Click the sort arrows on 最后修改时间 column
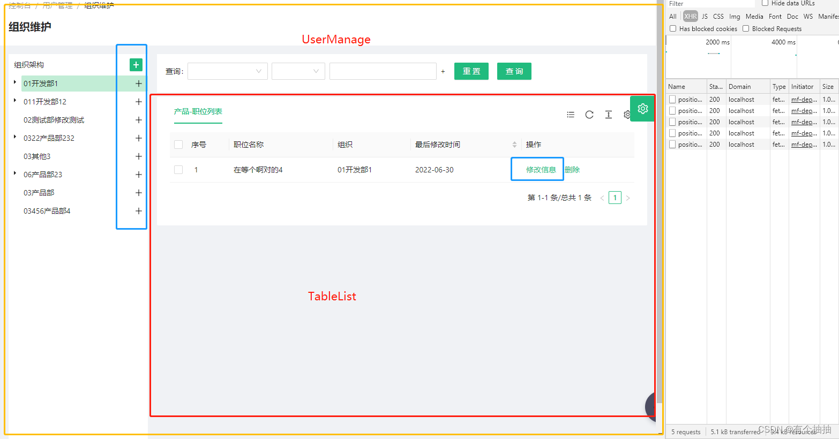Screen dimensions: 839x439 point(514,144)
